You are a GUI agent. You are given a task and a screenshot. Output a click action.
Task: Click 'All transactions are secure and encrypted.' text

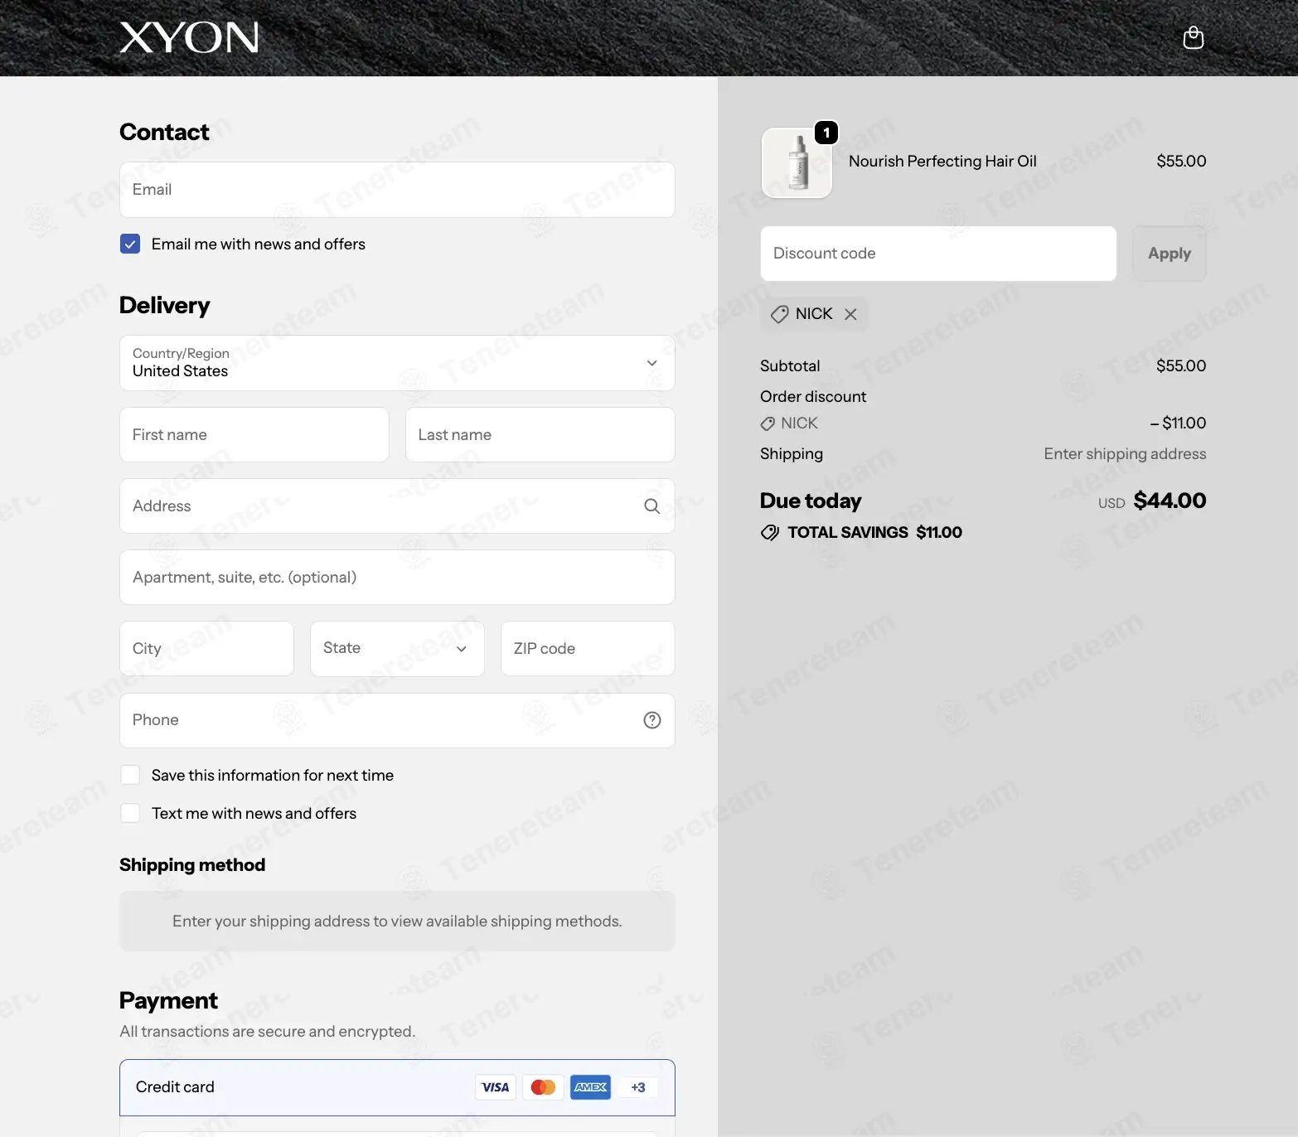pos(267,1032)
